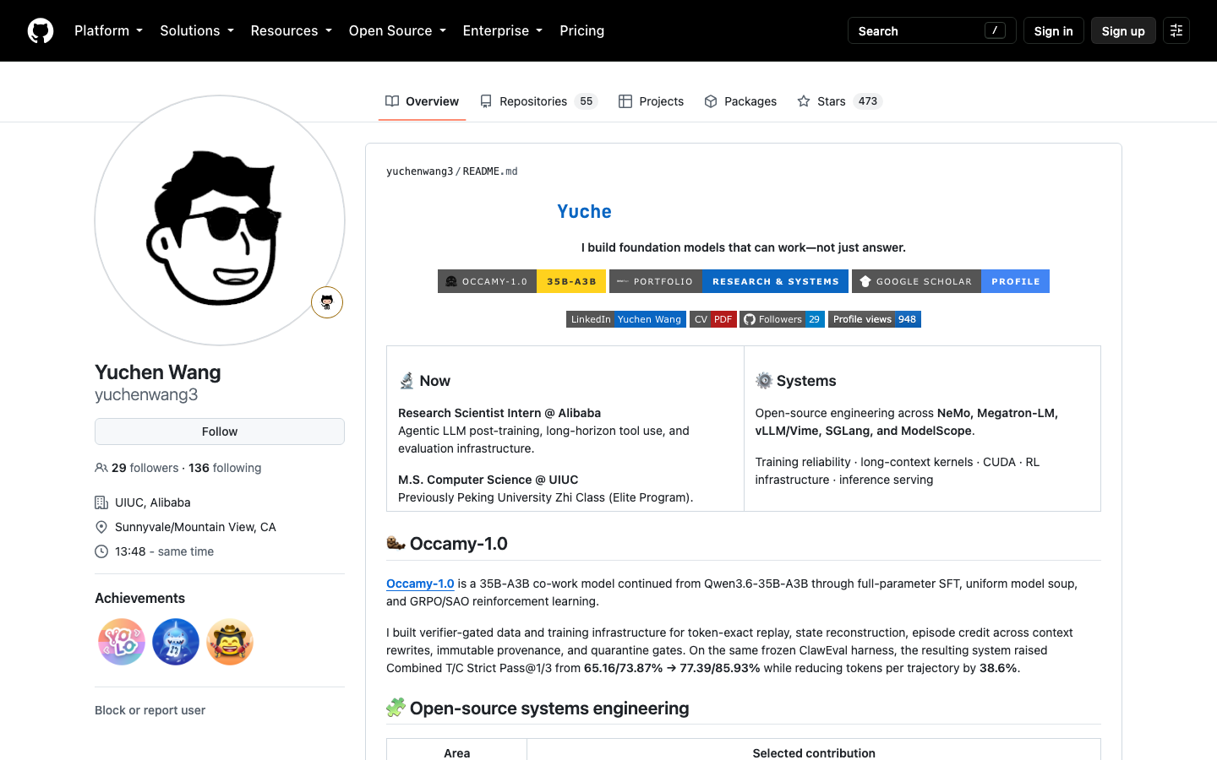Screen dimensions: 1217x760
Task: Switch to the Packages tab
Action: point(740,101)
